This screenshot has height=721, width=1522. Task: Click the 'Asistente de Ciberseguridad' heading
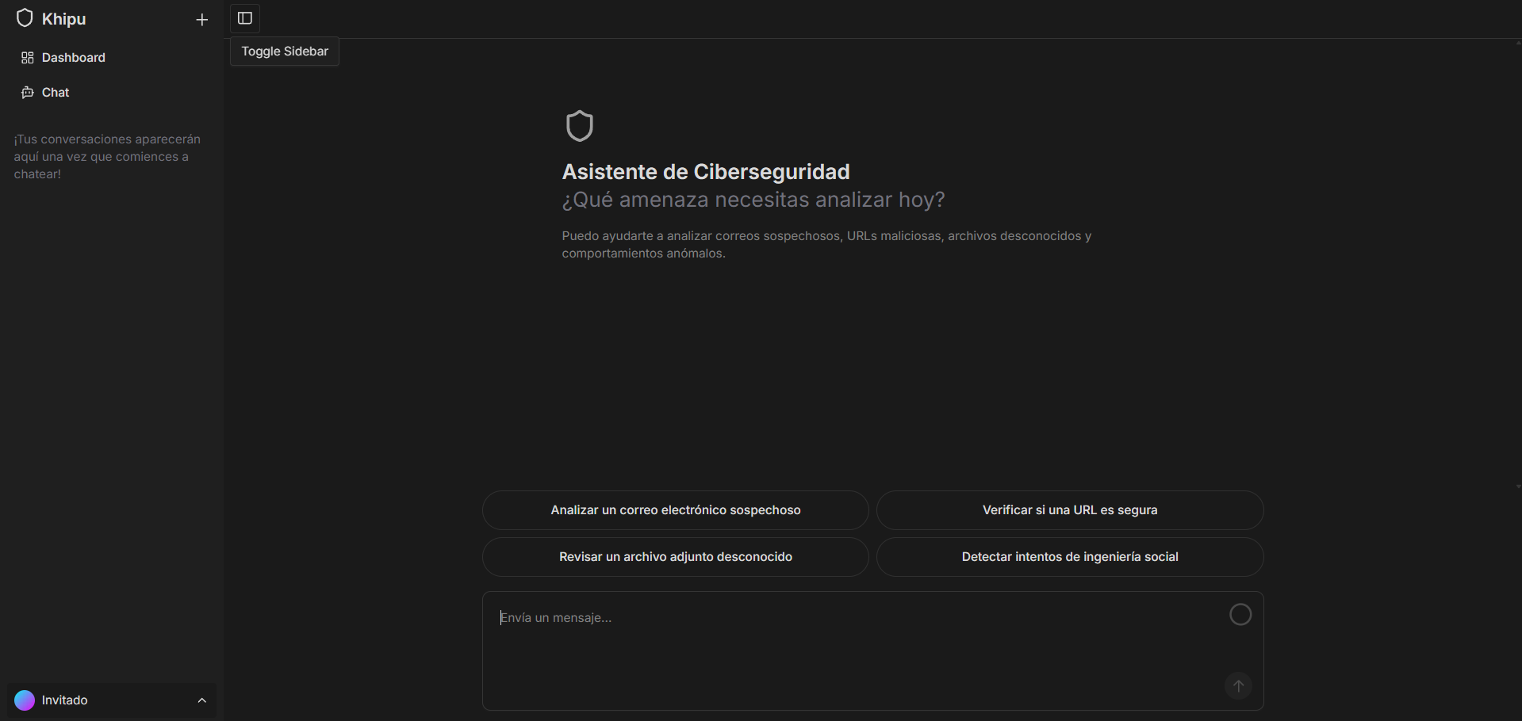tap(706, 172)
